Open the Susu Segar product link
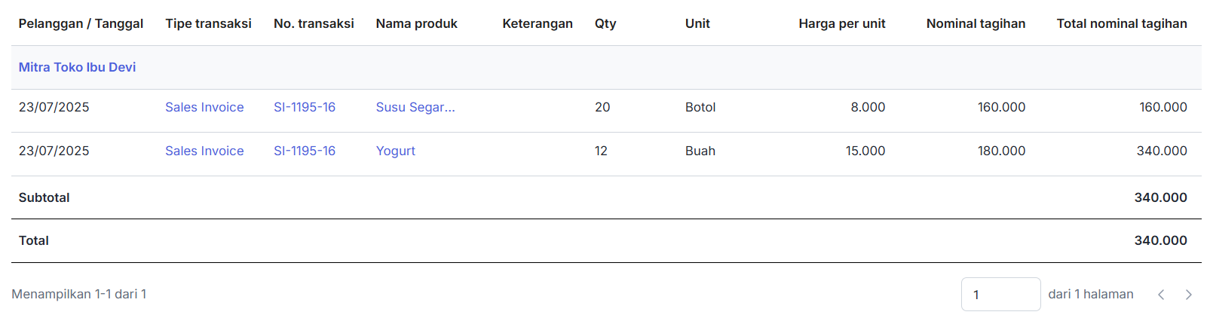Viewport: 1210px width, 321px height. [415, 107]
